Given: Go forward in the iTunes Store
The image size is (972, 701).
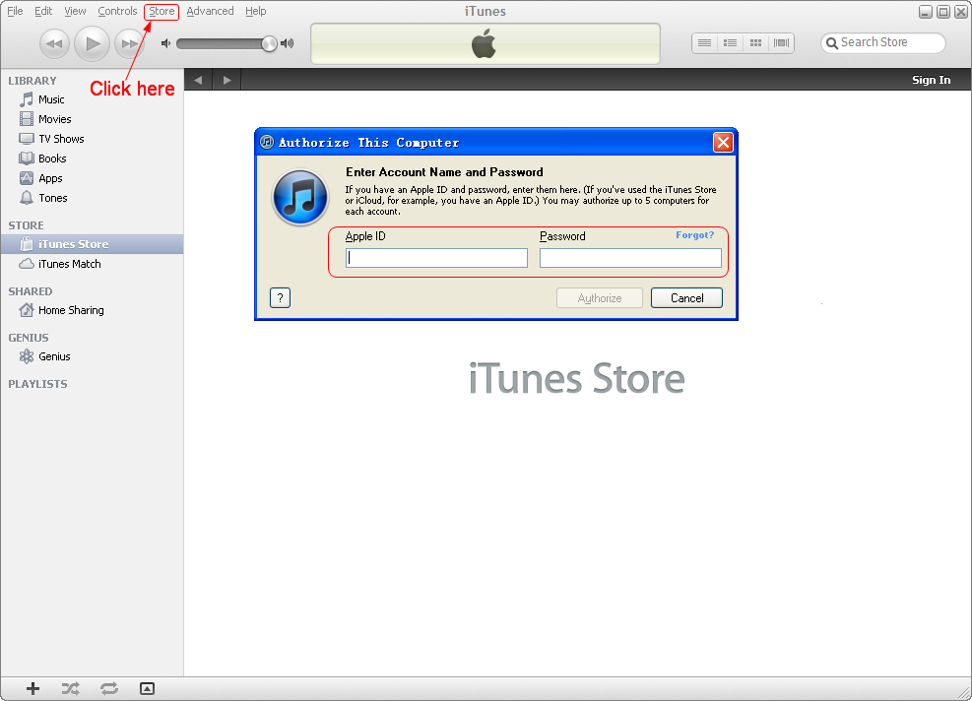Looking at the screenshot, I should [x=227, y=80].
